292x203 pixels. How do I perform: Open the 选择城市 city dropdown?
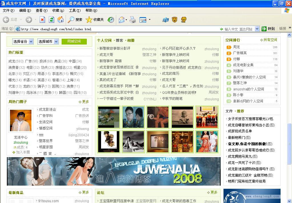coord(48,42)
